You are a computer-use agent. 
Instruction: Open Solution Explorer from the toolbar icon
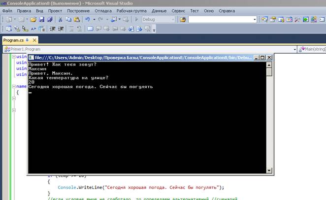(x=264, y=20)
